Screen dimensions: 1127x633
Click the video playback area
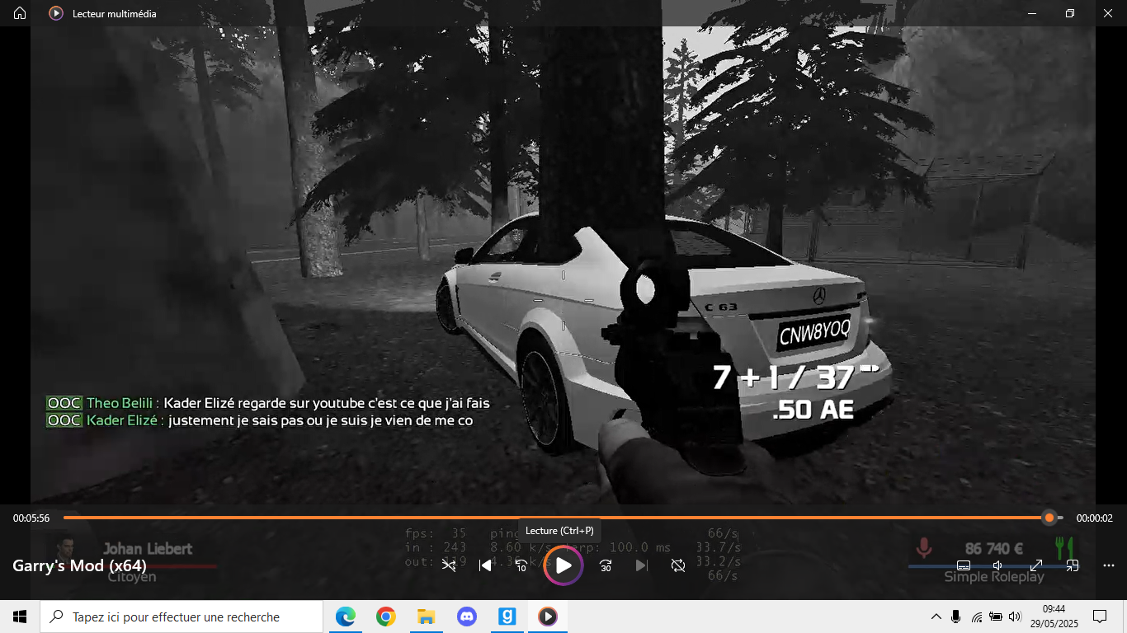pos(563,265)
